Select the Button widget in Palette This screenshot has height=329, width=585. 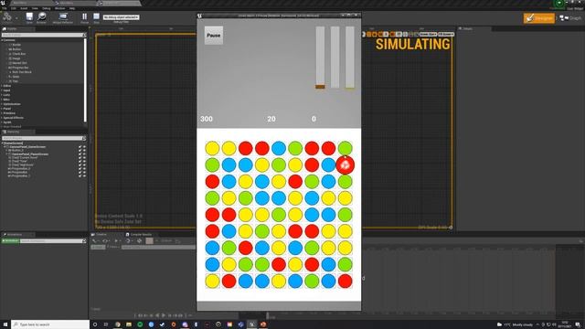pyautogui.click(x=16, y=49)
